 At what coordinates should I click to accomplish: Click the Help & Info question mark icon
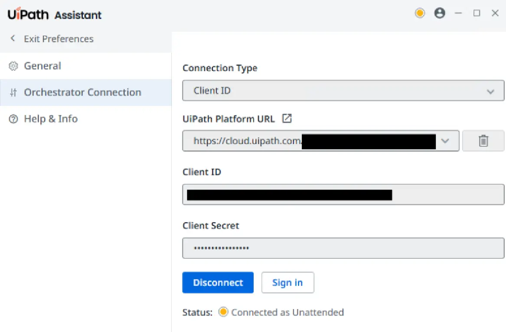tap(13, 119)
